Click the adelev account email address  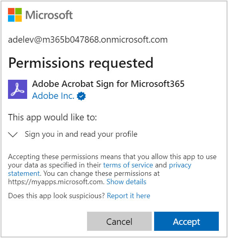coord(88,40)
